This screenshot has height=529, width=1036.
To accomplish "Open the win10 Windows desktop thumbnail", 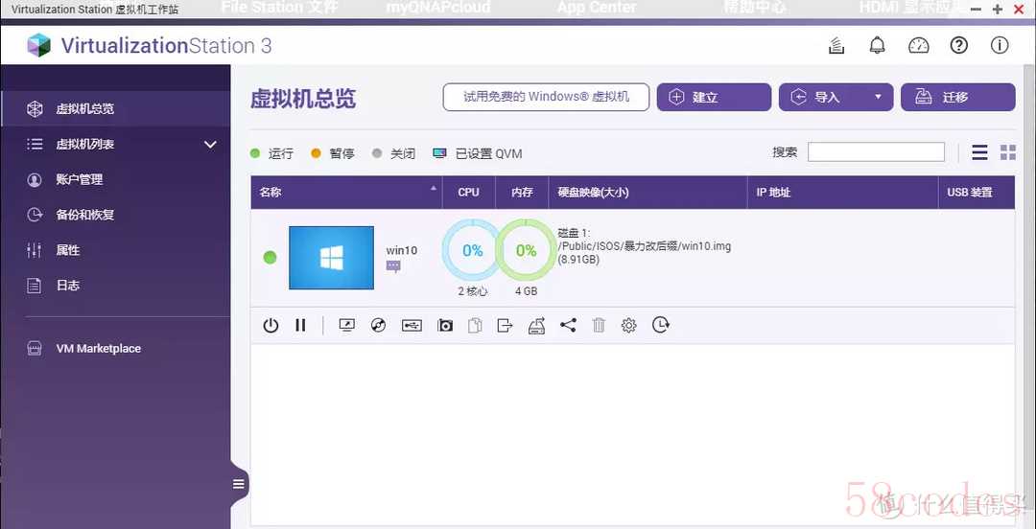I will tap(331, 258).
